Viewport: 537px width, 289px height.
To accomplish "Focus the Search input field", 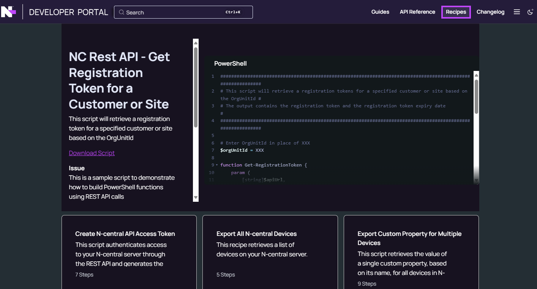I will (183, 12).
